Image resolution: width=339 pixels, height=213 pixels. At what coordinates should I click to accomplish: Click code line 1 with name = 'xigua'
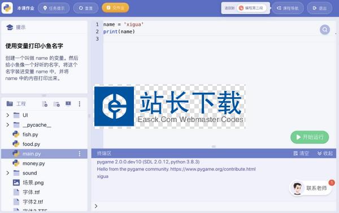point(123,24)
